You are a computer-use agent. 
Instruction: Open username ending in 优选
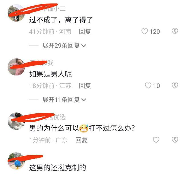[x=48, y=117]
